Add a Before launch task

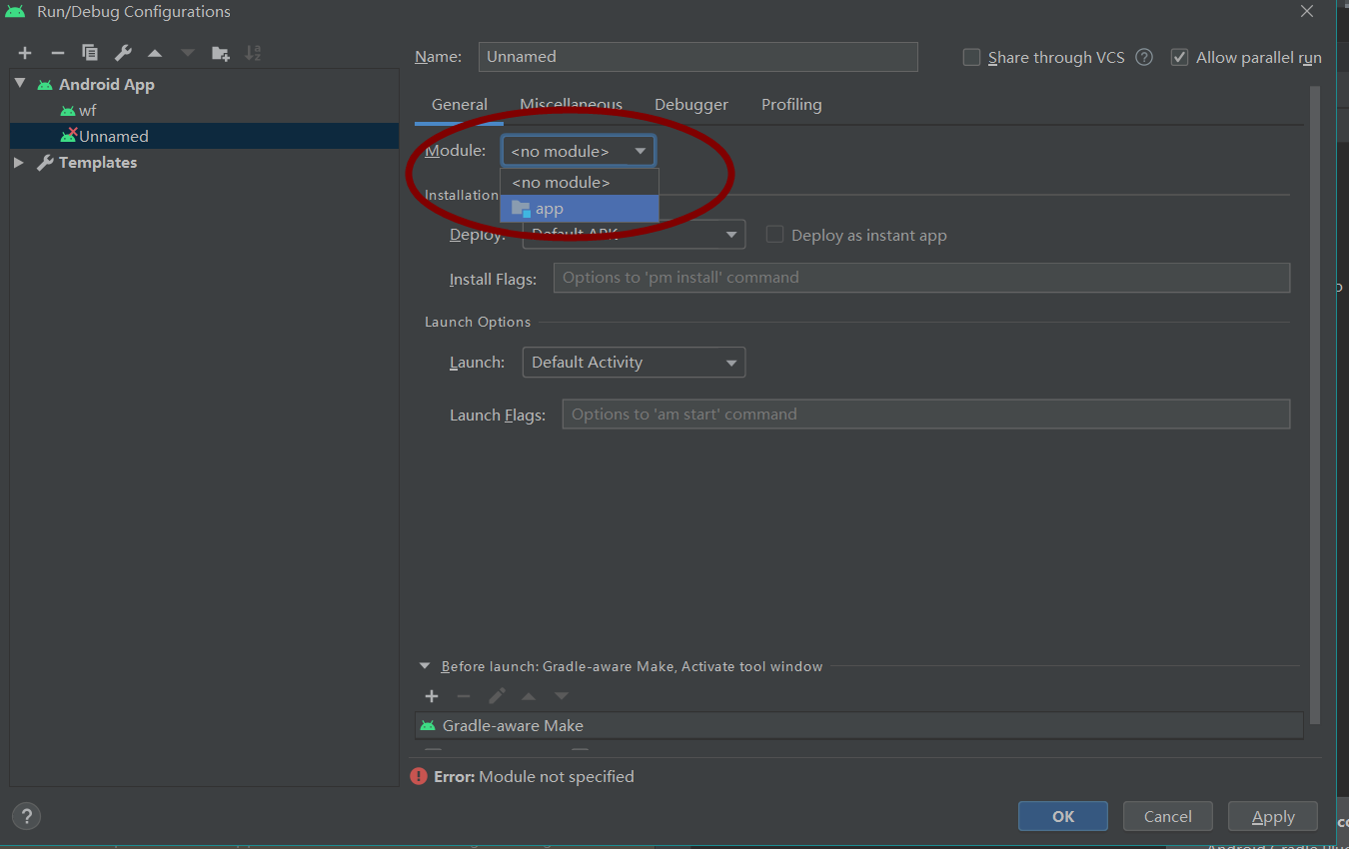coord(432,696)
